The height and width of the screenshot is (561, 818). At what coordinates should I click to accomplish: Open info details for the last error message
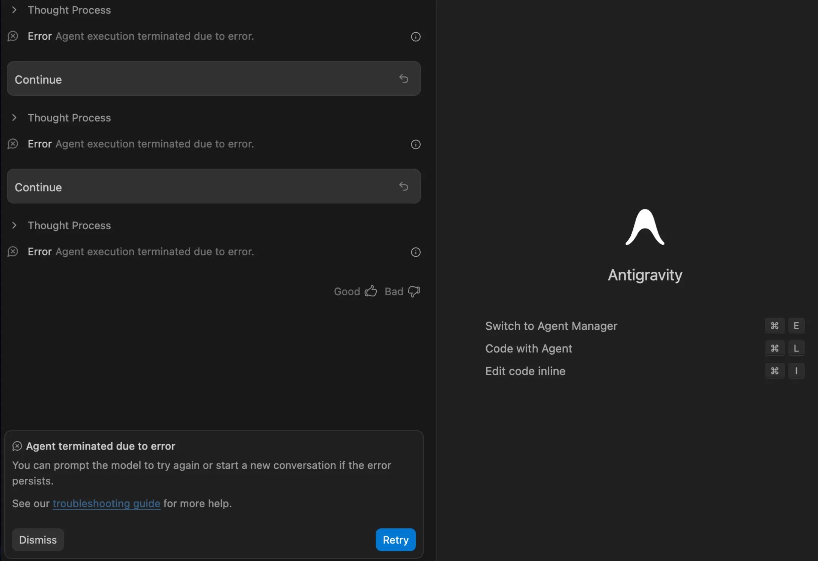click(415, 252)
